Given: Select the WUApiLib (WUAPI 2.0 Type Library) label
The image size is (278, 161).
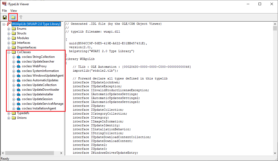Looking at the screenshot, I should 36,24.
